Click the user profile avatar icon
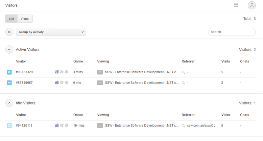Image resolution: width=263 pixels, height=141 pixels. pos(251,5)
